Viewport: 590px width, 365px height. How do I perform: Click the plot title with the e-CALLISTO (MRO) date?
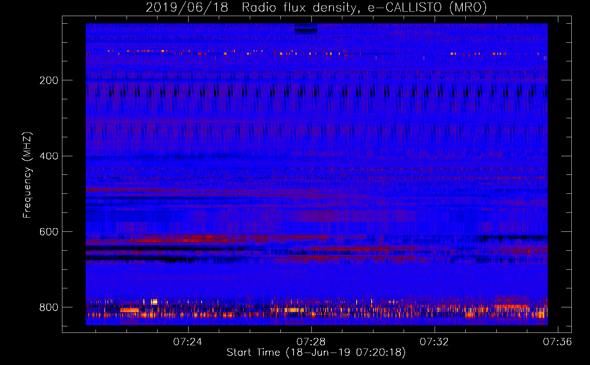click(x=316, y=7)
